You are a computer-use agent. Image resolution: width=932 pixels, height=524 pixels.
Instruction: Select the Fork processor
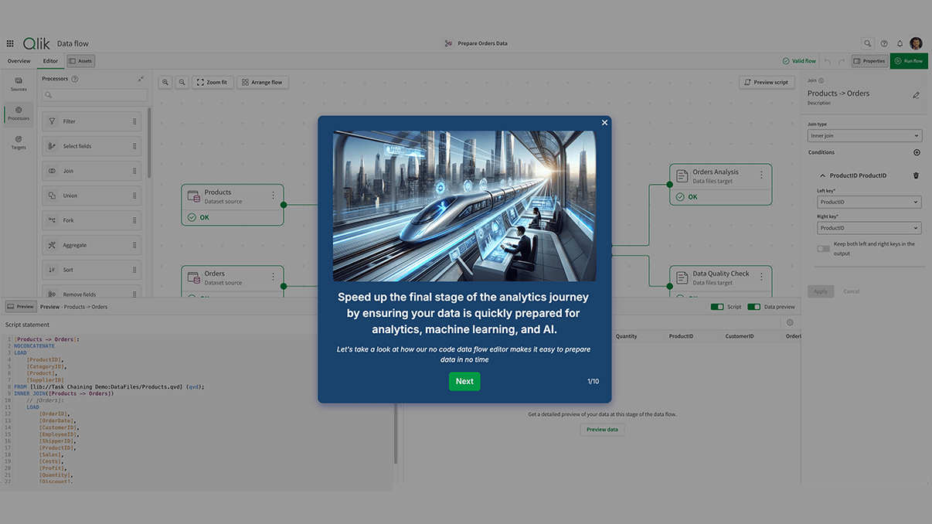[x=91, y=219]
